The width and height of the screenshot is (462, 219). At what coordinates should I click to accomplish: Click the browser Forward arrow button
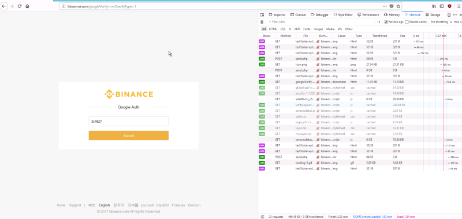pyautogui.click(x=12, y=6)
